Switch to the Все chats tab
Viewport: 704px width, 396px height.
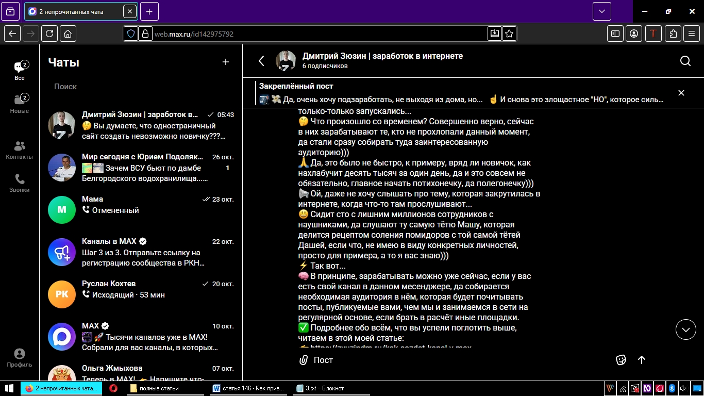point(20,71)
